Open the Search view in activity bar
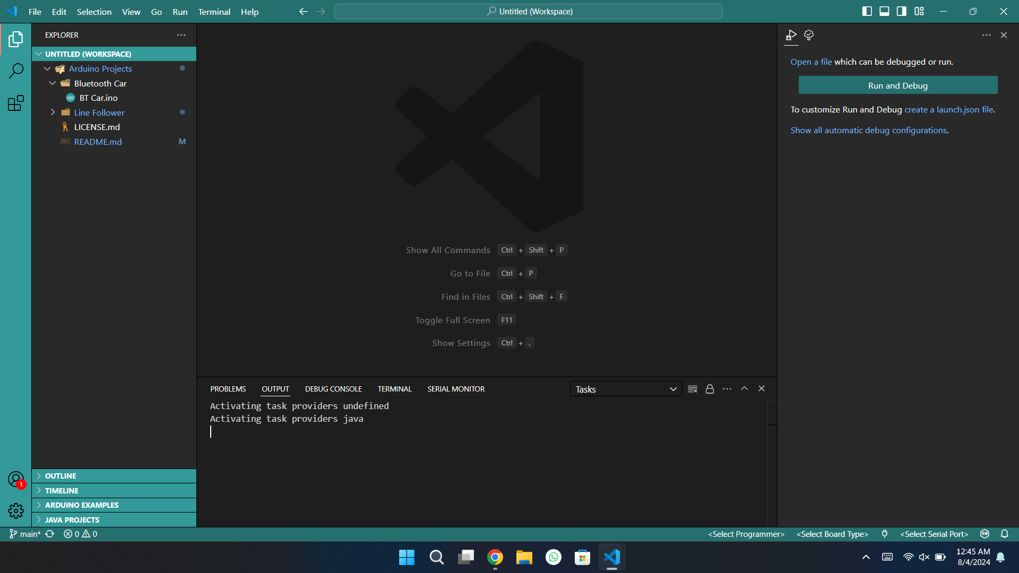The height and width of the screenshot is (573, 1019). click(16, 71)
